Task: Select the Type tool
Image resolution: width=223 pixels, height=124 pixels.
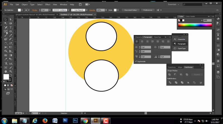Action: (x=11, y=27)
